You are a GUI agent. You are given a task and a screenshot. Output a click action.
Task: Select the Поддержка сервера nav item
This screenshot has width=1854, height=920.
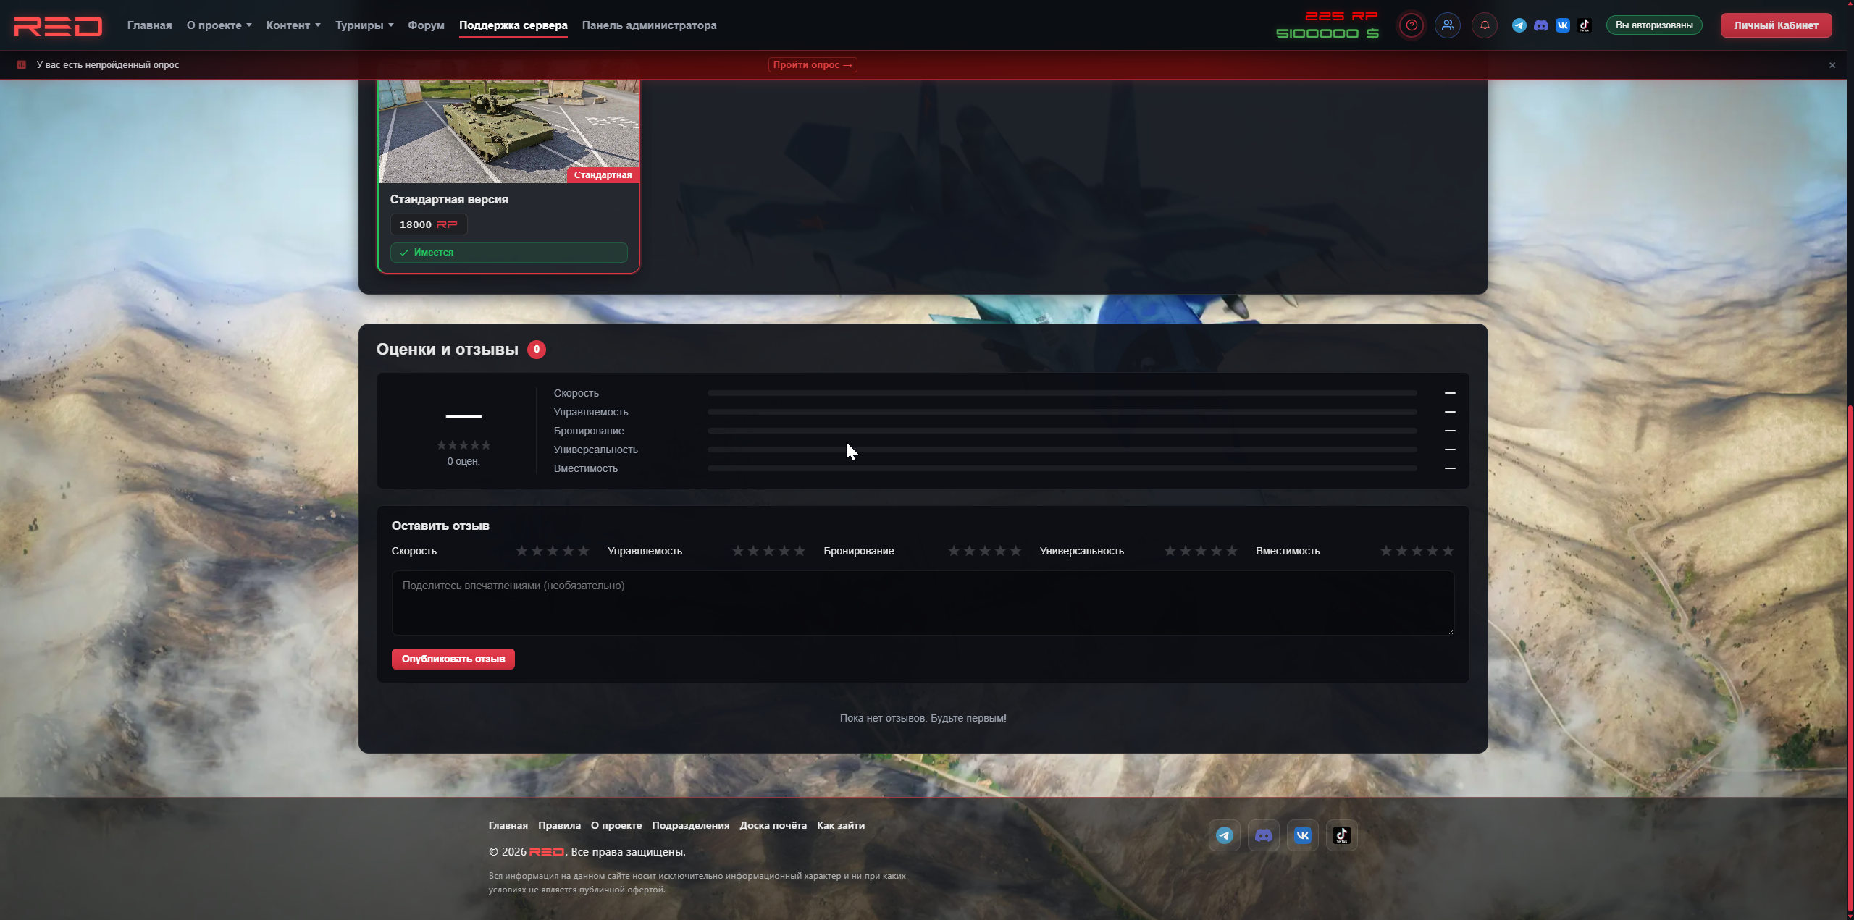tap(513, 25)
